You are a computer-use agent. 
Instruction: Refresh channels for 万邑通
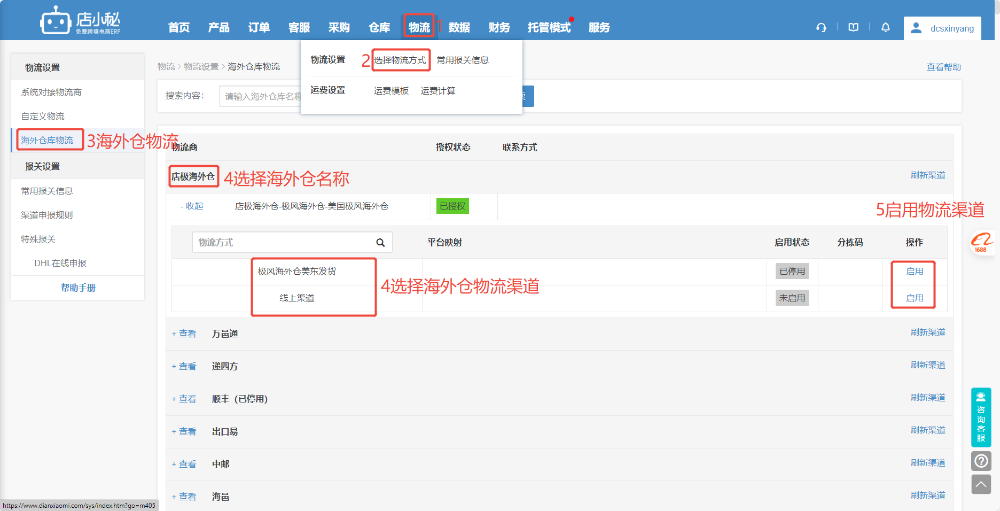pyautogui.click(x=928, y=332)
